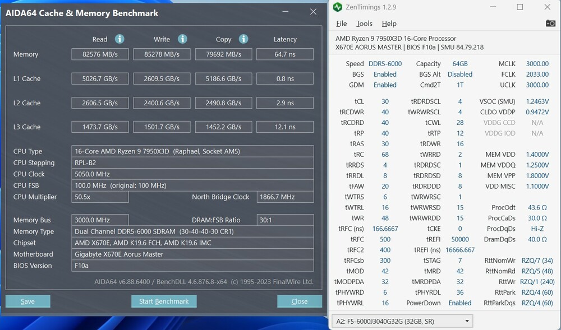Image resolution: width=561 pixels, height=330 pixels.
Task: Select the Memory Copy value 79692 MB/s
Action: (224, 54)
